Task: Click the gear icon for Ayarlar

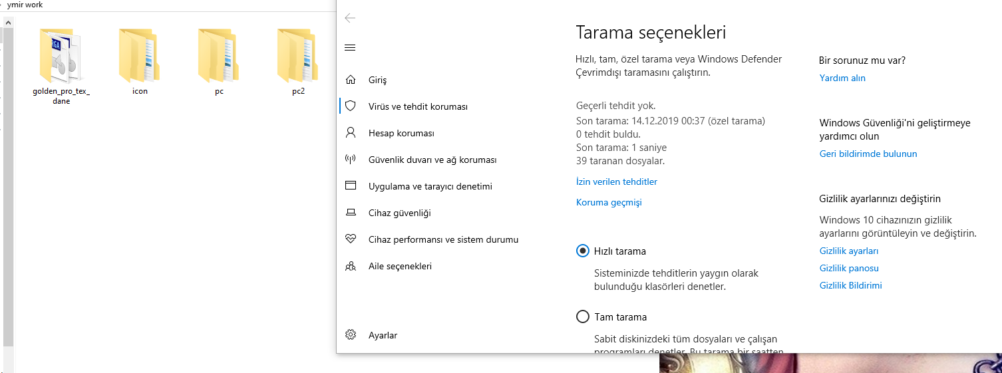Action: point(351,335)
